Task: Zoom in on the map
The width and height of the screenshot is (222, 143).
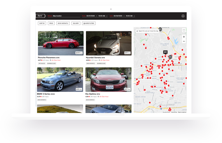Action: point(184,37)
